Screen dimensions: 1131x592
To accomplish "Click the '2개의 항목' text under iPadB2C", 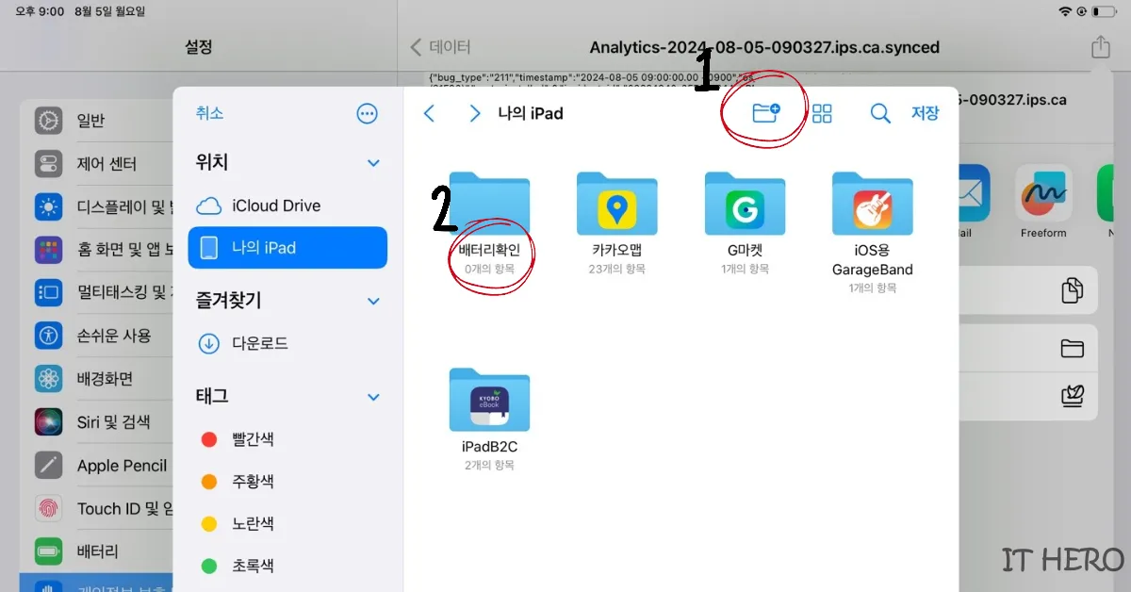I will (490, 465).
